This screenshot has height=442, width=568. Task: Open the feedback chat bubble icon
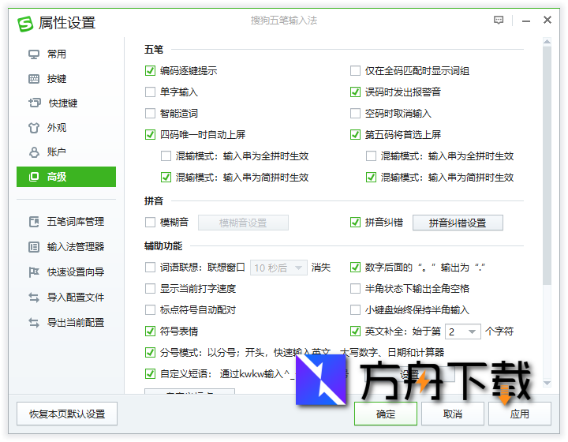499,21
